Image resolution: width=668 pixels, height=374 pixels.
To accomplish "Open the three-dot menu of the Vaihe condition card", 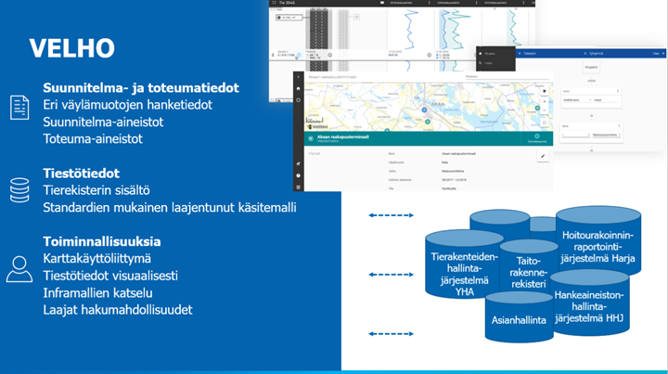I will coord(619,125).
